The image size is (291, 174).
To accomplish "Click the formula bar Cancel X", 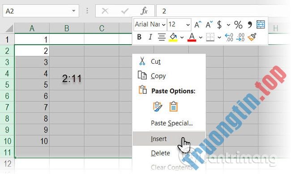I will tap(105, 11).
